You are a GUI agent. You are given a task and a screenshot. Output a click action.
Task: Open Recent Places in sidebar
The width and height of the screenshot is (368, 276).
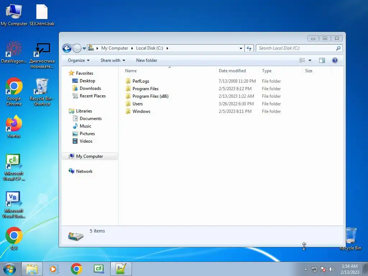92,96
